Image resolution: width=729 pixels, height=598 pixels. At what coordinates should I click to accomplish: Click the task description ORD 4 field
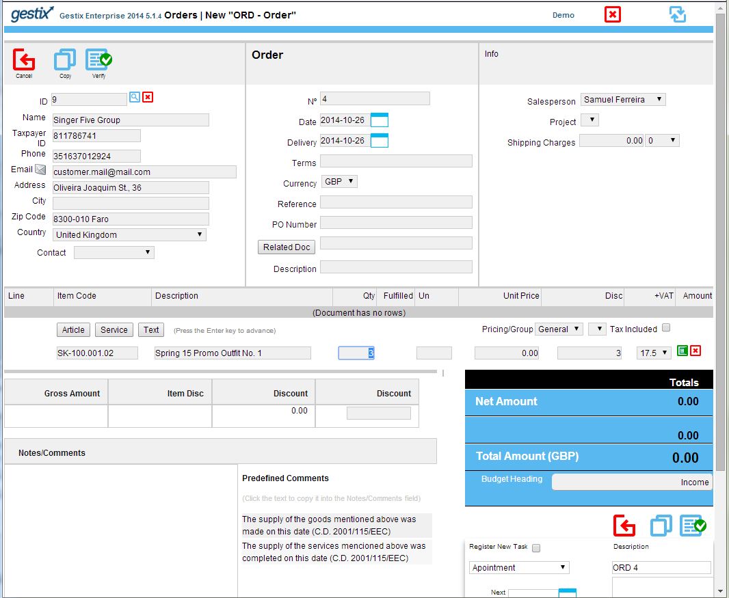(661, 567)
